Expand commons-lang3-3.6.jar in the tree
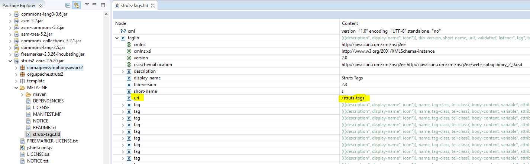Screen dimensions: 530x164 [10, 14]
